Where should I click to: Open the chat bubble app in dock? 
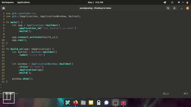point(107,103)
